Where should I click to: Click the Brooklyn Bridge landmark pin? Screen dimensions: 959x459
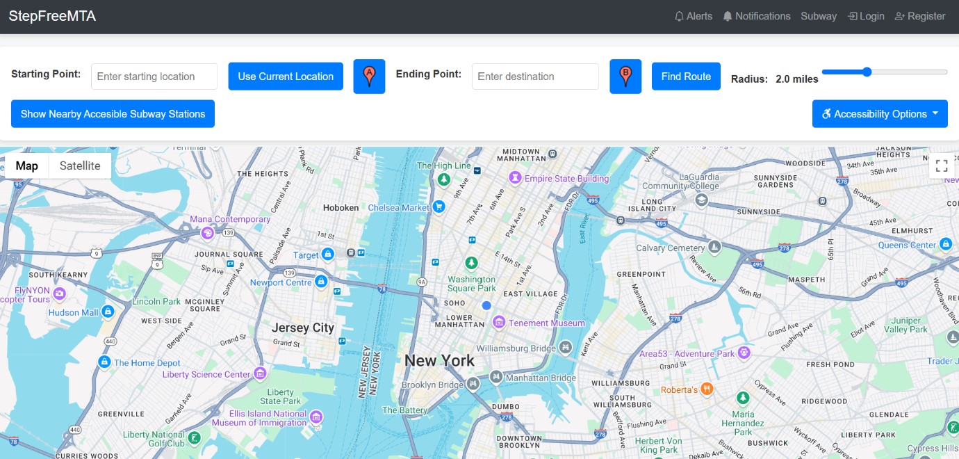(x=473, y=384)
